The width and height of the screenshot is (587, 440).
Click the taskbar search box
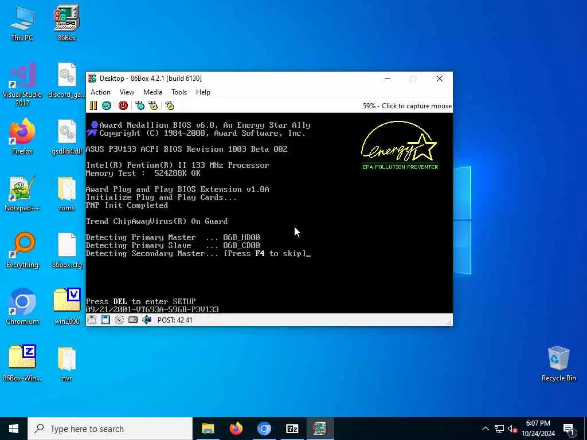110,429
